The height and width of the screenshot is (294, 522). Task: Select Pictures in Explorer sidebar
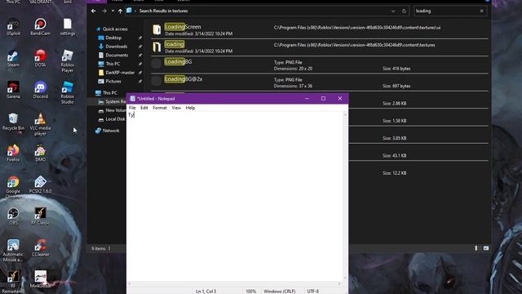pyautogui.click(x=113, y=81)
